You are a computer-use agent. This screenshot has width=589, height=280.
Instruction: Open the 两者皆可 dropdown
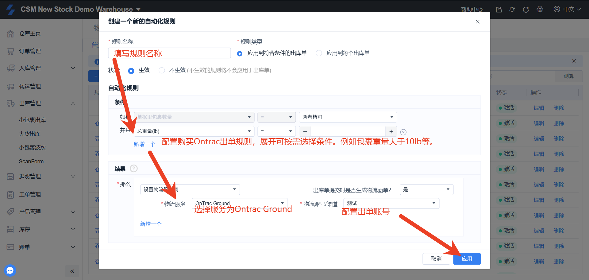[x=348, y=117]
